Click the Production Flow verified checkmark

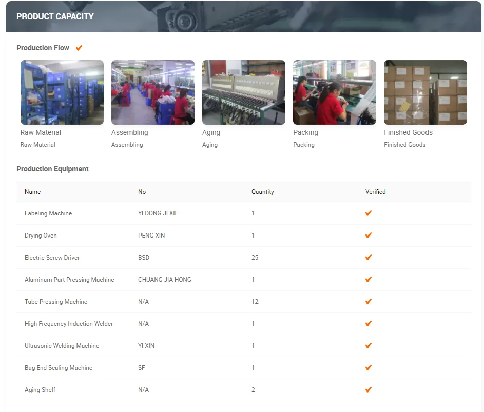[x=79, y=48]
